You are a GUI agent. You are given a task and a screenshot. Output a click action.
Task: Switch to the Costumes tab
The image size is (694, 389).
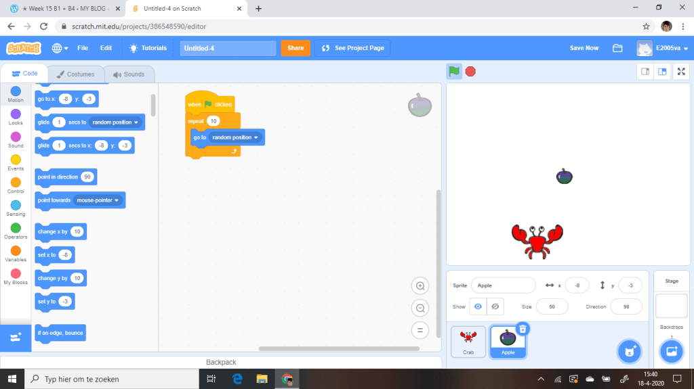coord(75,74)
